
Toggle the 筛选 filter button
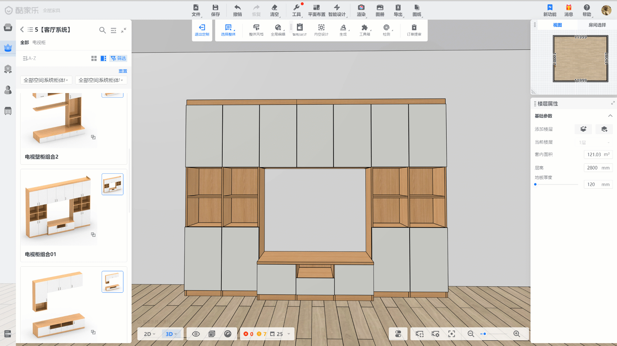pos(118,58)
